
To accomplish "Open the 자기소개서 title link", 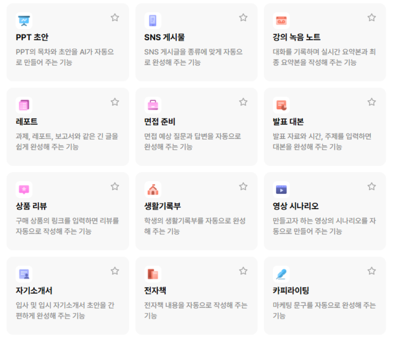I will click(x=34, y=291).
